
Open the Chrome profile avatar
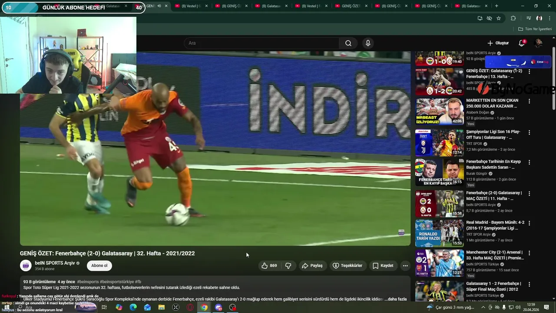(x=539, y=18)
